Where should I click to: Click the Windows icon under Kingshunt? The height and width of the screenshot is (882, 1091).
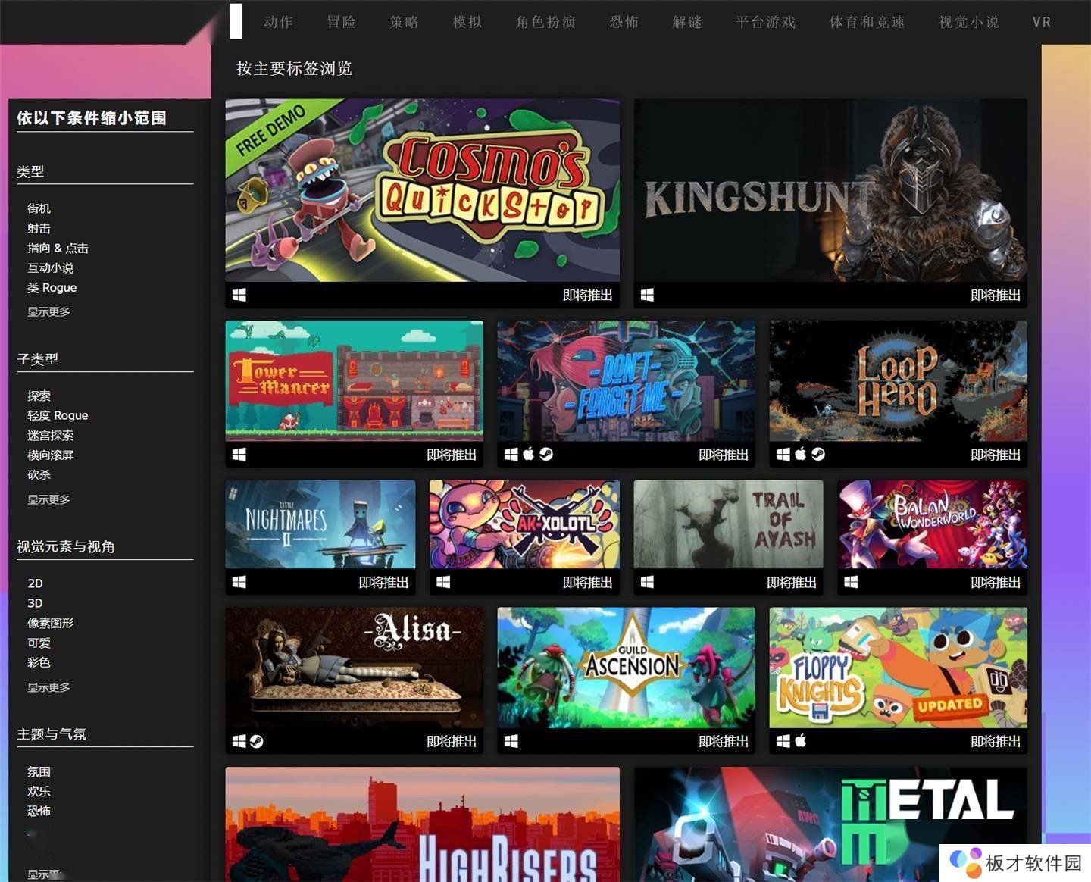pos(647,296)
